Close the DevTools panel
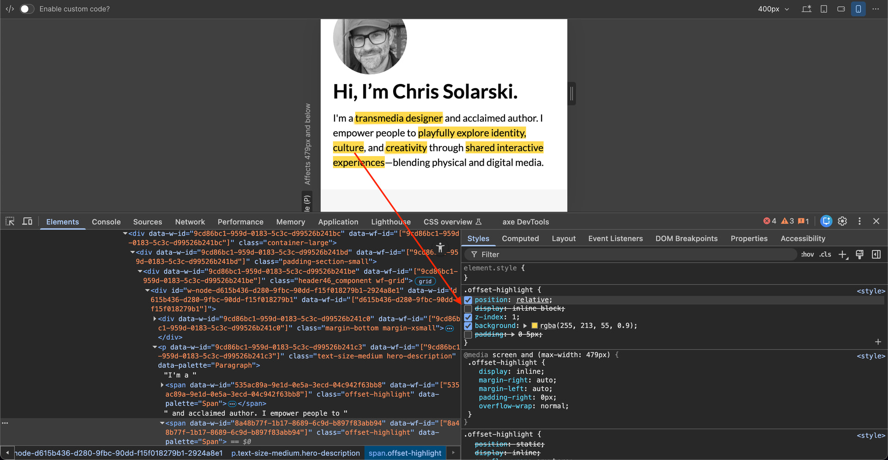Screen dimensions: 888x460 (876, 221)
